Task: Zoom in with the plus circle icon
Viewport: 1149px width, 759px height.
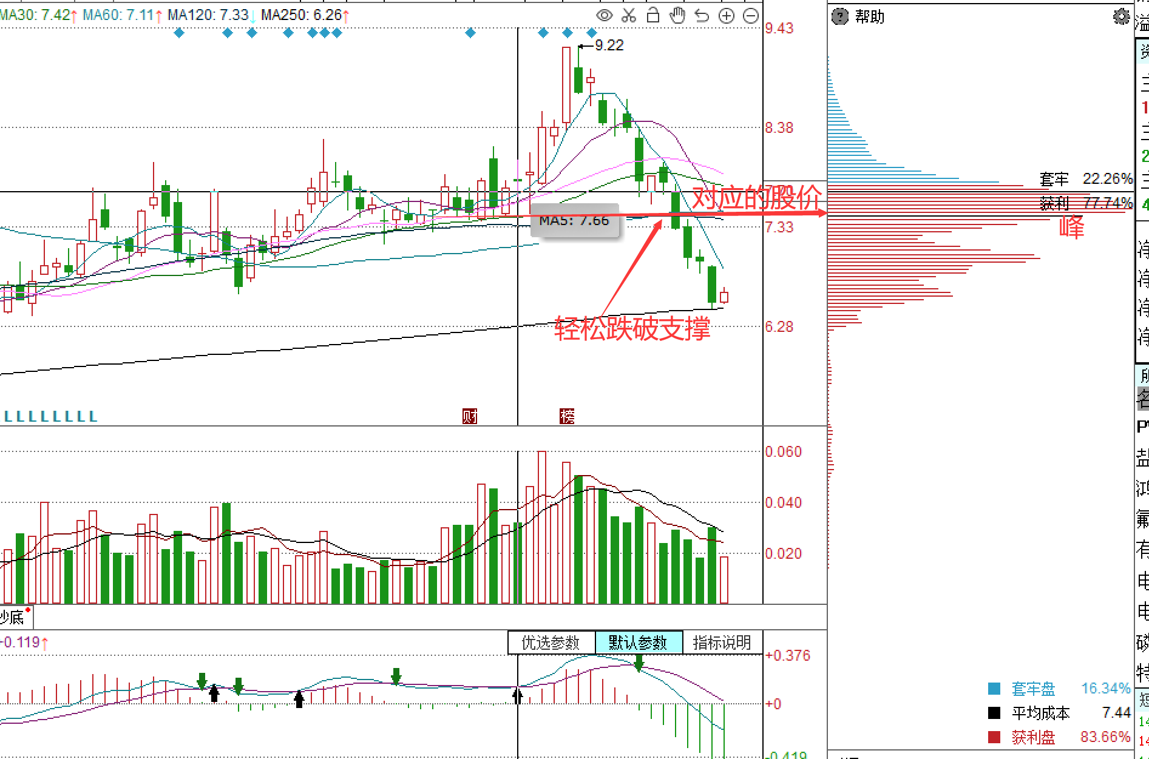Action: point(727,16)
